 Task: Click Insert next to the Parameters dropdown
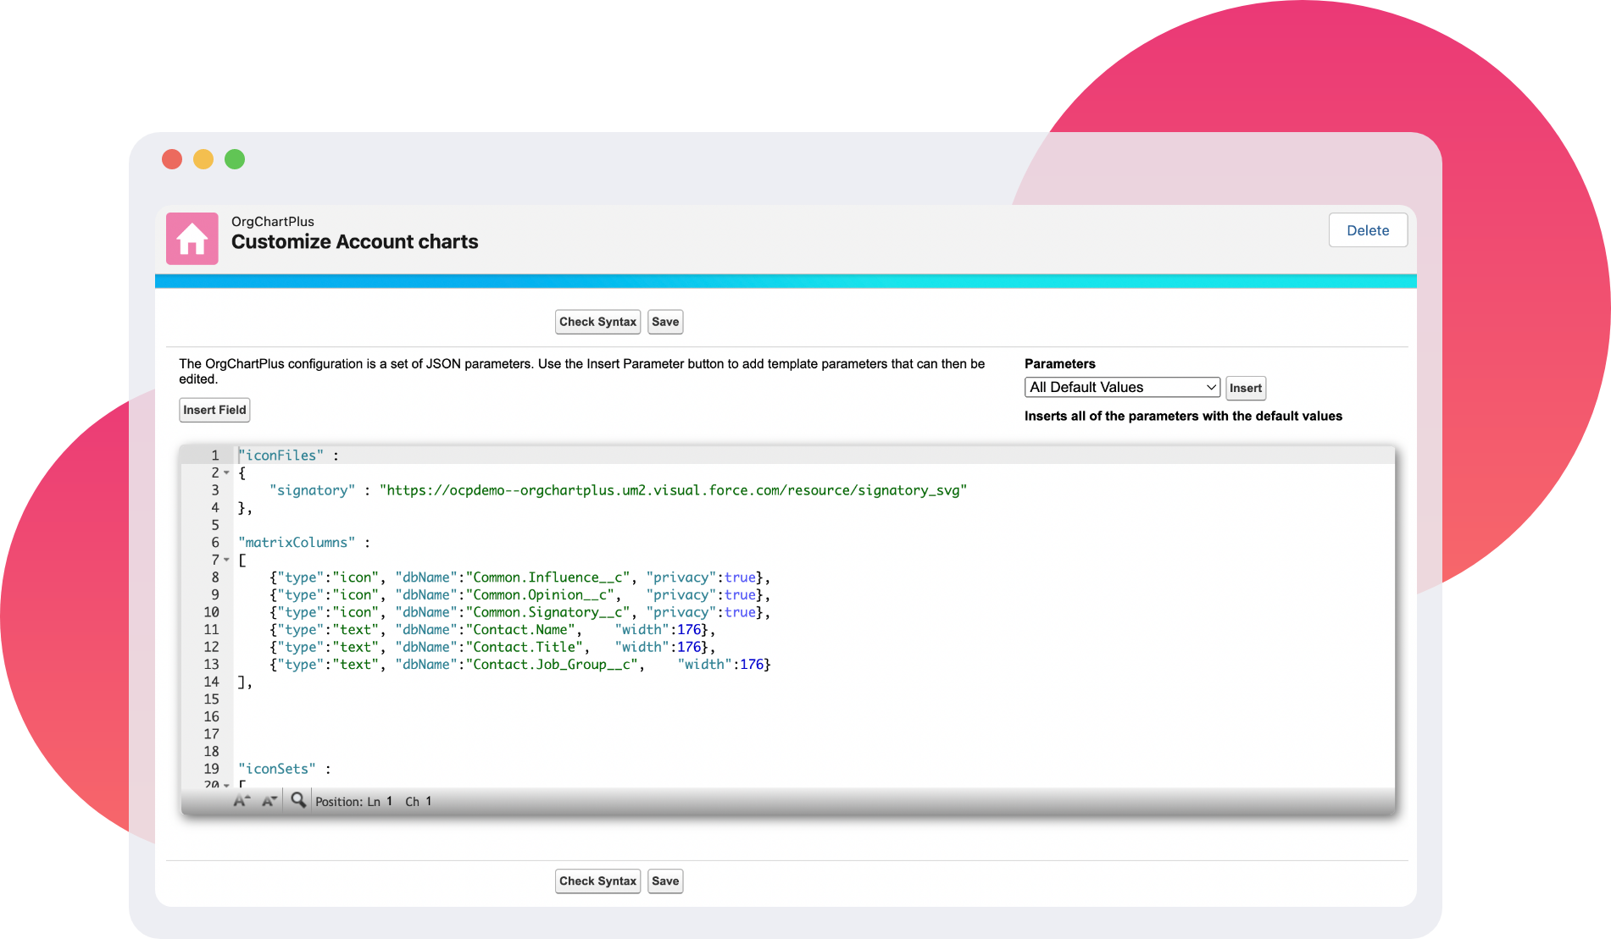1245,388
